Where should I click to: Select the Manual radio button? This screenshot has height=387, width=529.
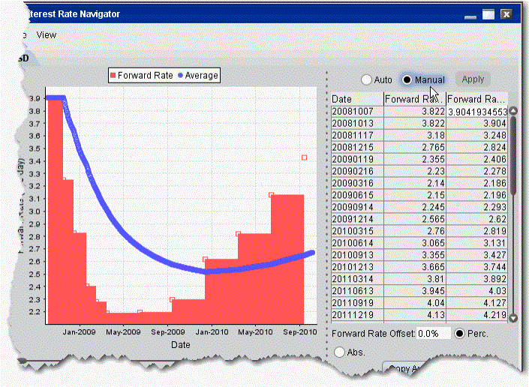point(407,79)
